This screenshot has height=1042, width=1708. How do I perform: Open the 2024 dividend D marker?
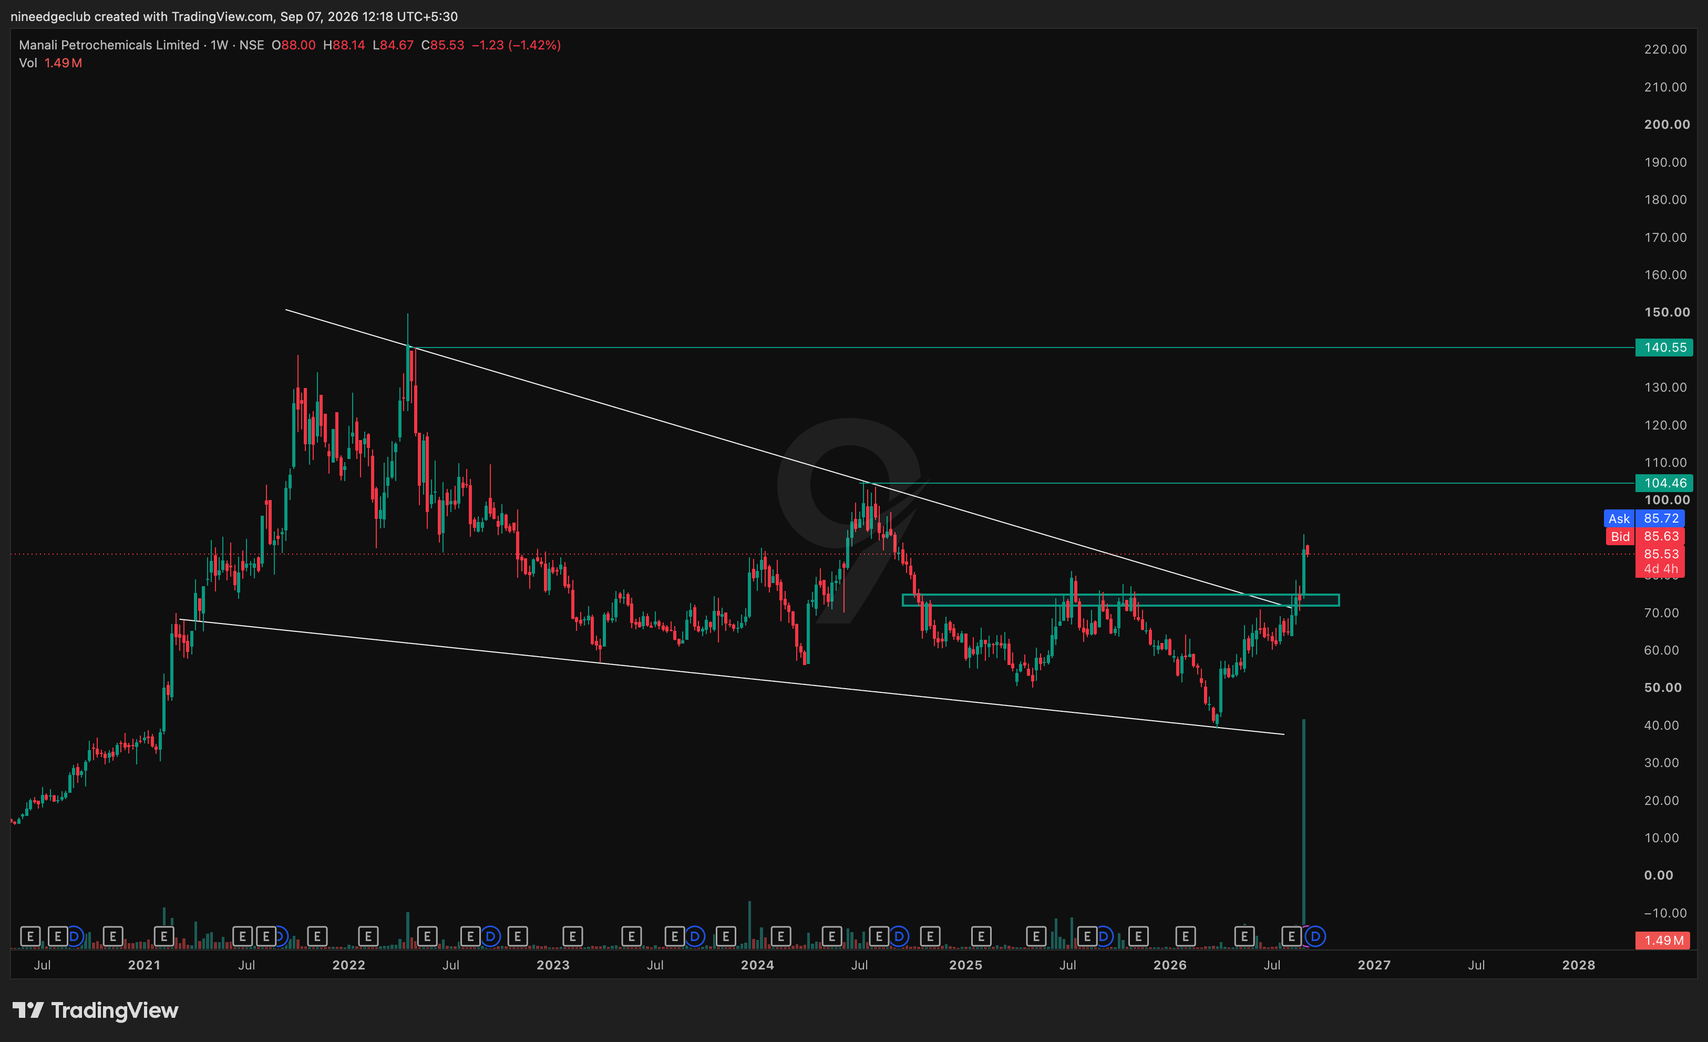pos(899,937)
